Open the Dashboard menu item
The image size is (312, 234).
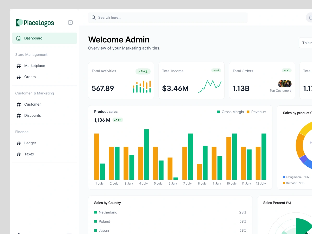[x=45, y=38]
